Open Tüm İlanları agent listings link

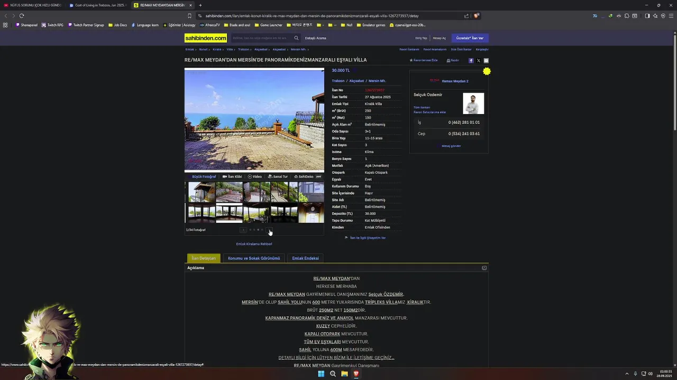click(422, 107)
